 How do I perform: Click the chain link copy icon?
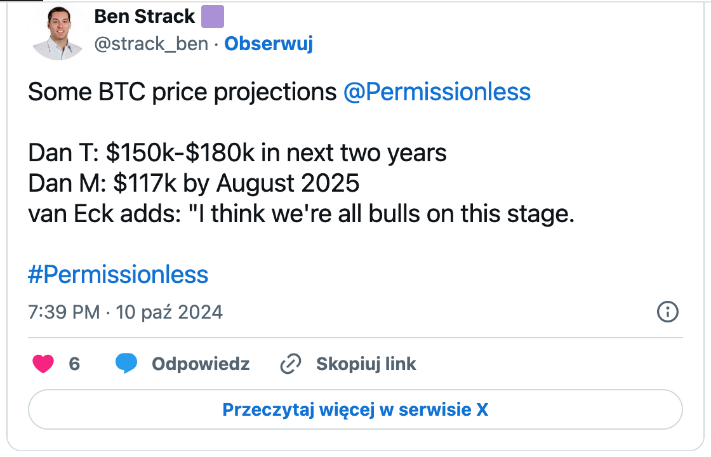(291, 364)
